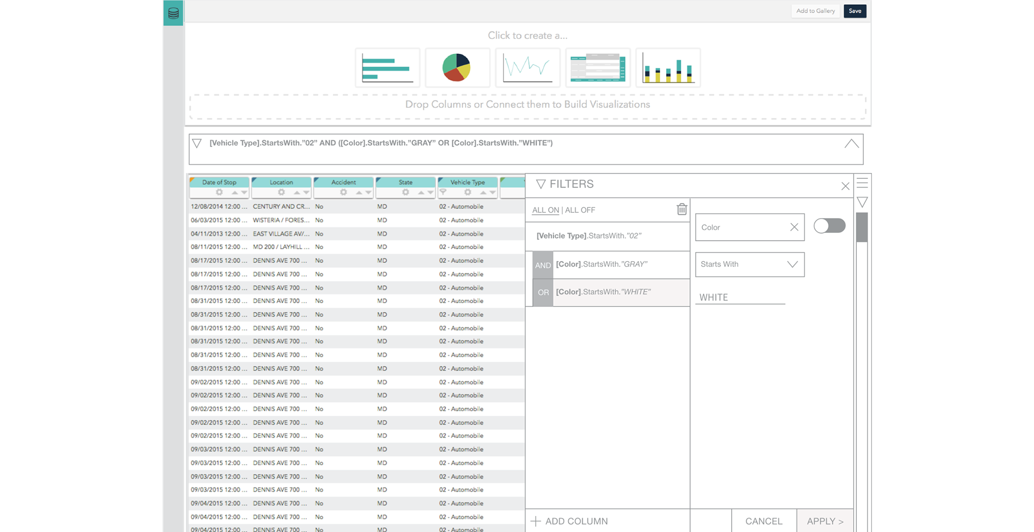Click the 12/08/2014 12:00 date cell
Screen dimensions: 1034x532
pyautogui.click(x=219, y=207)
